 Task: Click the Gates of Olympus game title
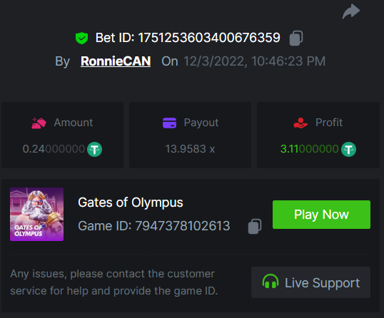tap(131, 202)
